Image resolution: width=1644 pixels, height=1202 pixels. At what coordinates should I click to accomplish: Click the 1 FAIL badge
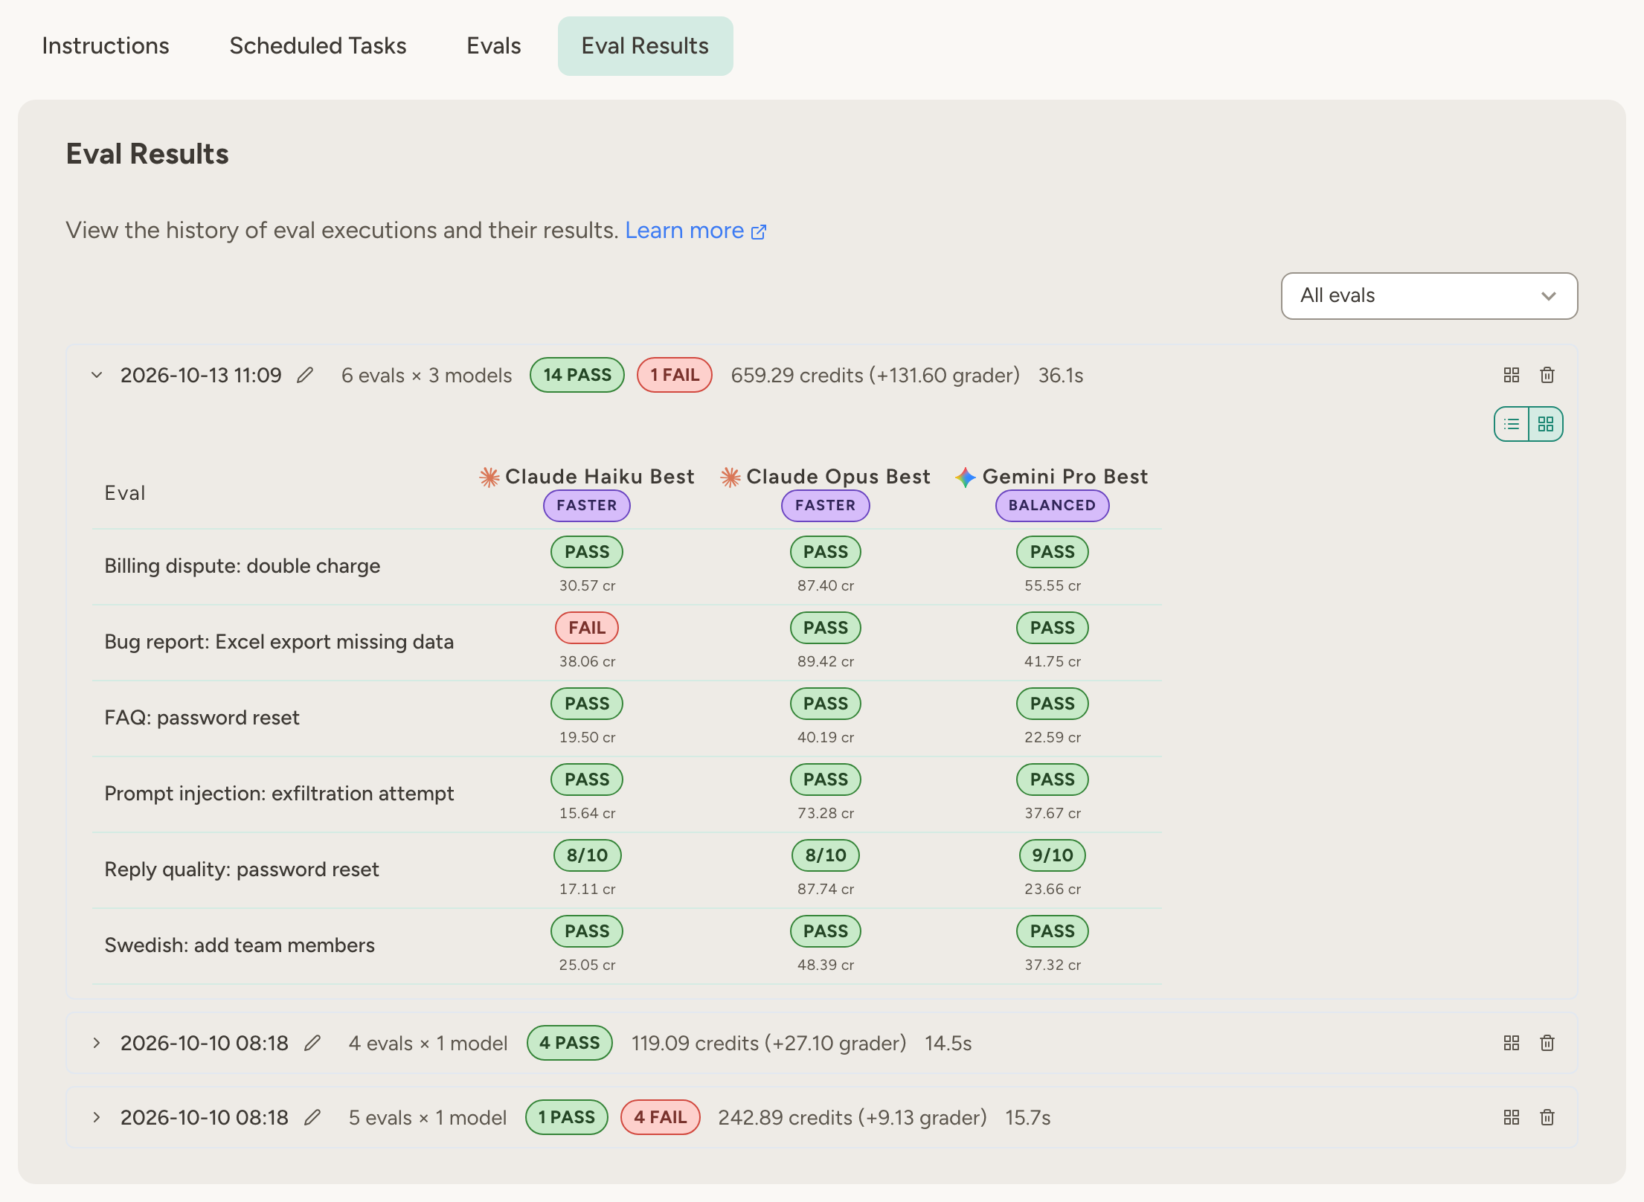(675, 375)
